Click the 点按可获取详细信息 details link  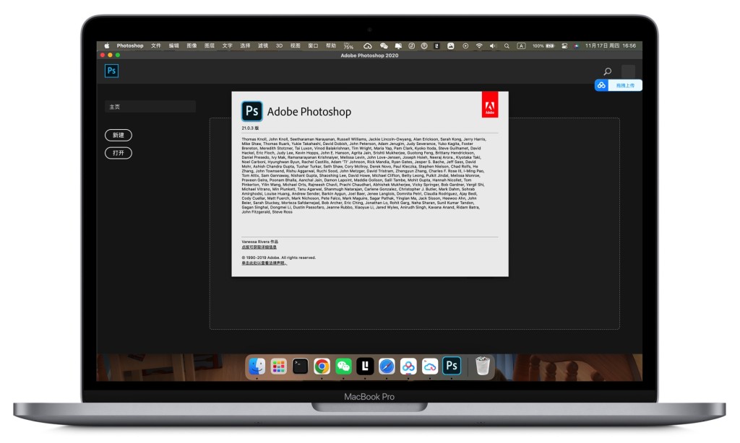[x=259, y=247]
